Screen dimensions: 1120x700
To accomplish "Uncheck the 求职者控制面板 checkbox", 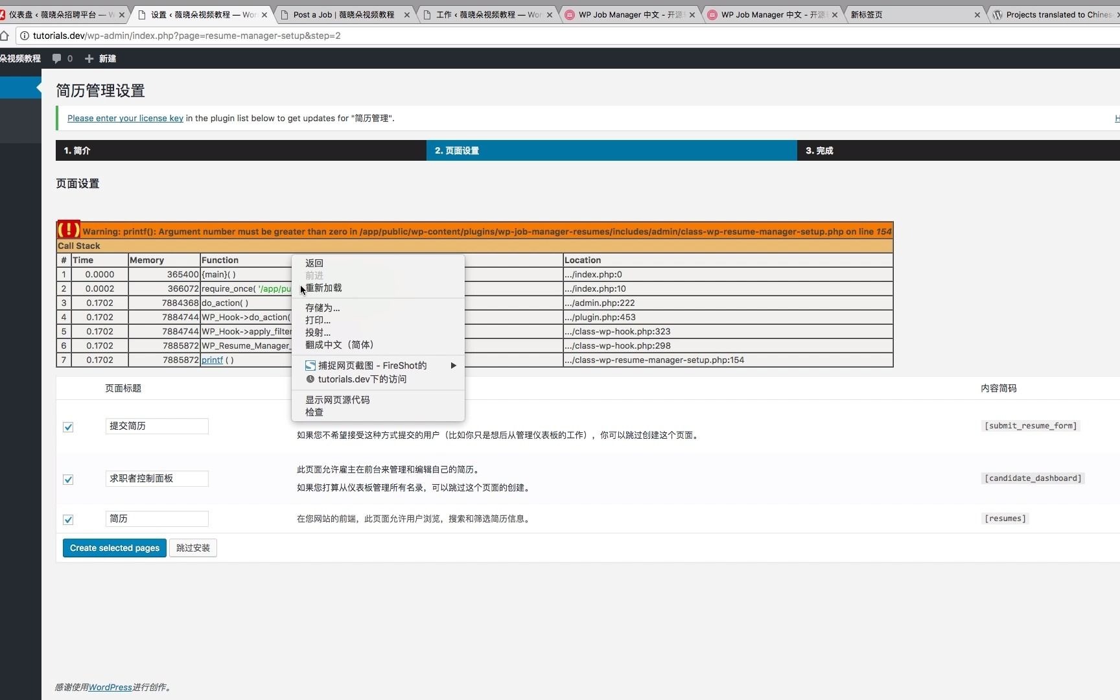I will (68, 480).
